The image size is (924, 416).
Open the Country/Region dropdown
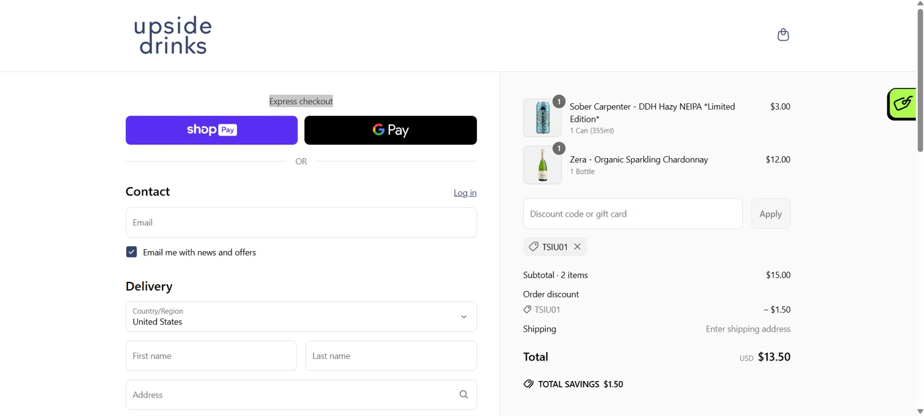click(301, 317)
